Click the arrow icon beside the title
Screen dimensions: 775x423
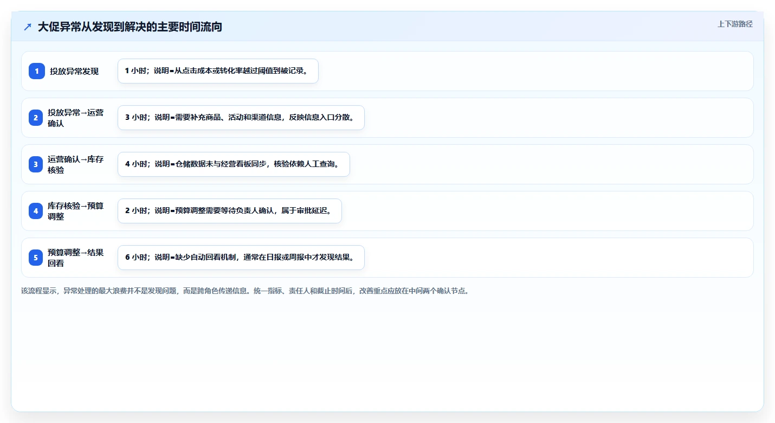click(x=28, y=27)
